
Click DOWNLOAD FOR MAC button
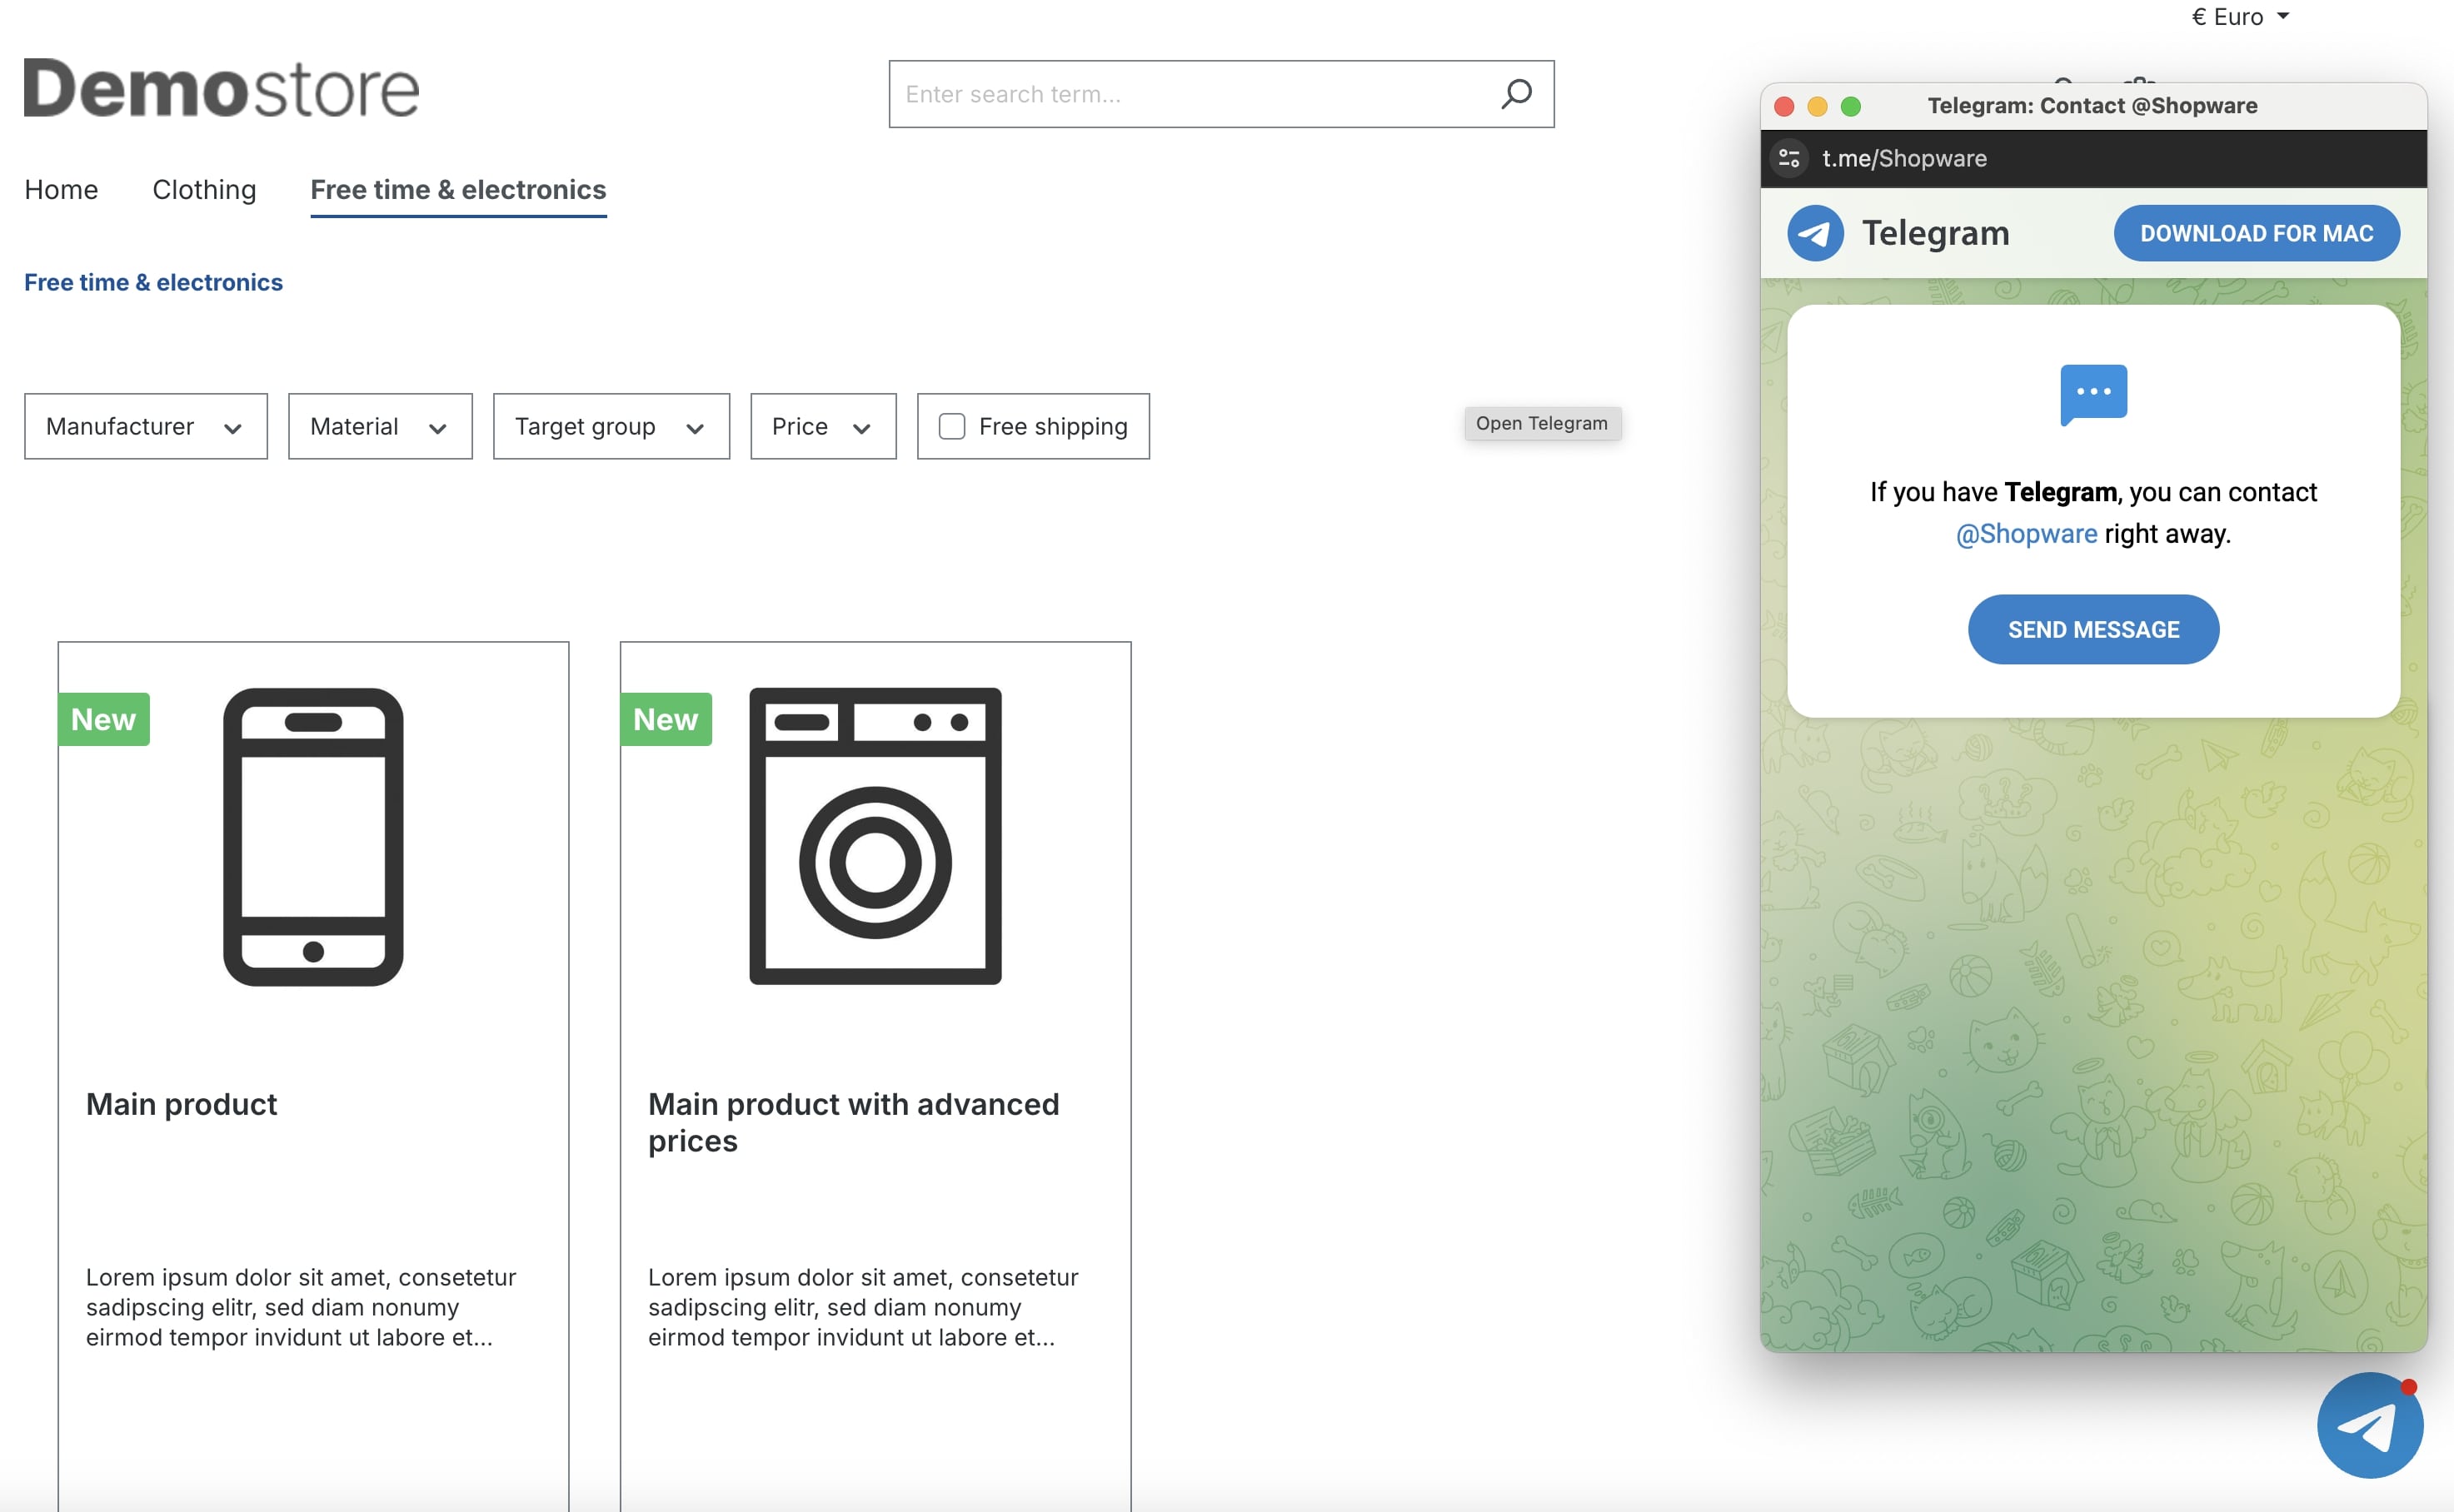[x=2257, y=231]
